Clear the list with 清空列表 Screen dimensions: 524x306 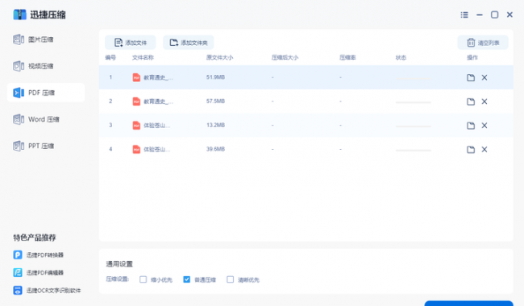pos(483,43)
